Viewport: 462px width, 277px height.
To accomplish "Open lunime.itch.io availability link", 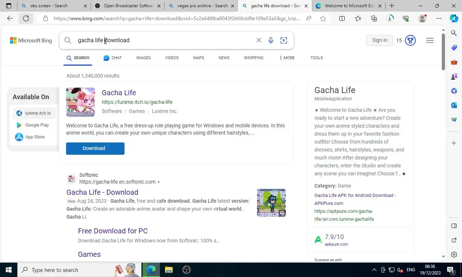I will 34,113.
